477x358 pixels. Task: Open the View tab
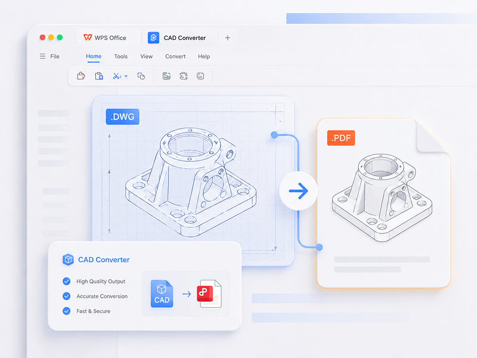(146, 56)
